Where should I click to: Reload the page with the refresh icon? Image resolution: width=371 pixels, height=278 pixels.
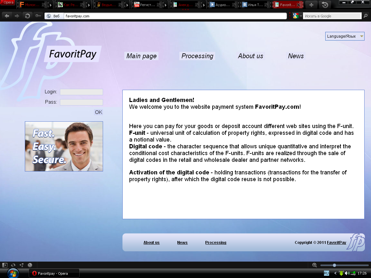[x=27, y=16]
